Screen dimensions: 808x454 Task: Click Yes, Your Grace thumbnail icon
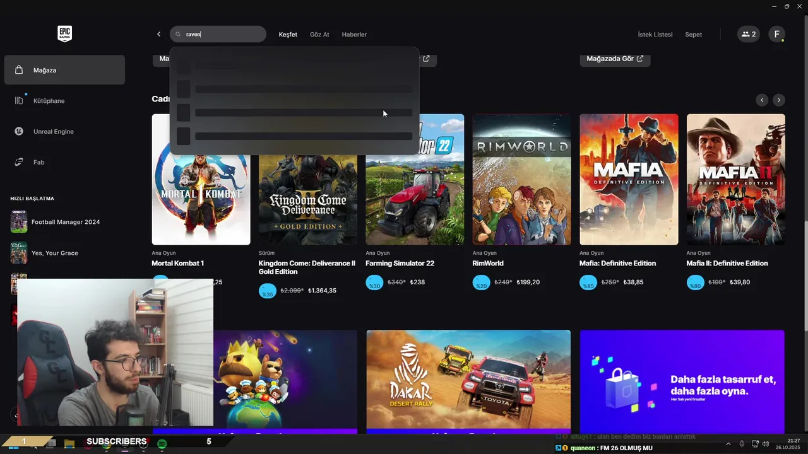(x=19, y=253)
